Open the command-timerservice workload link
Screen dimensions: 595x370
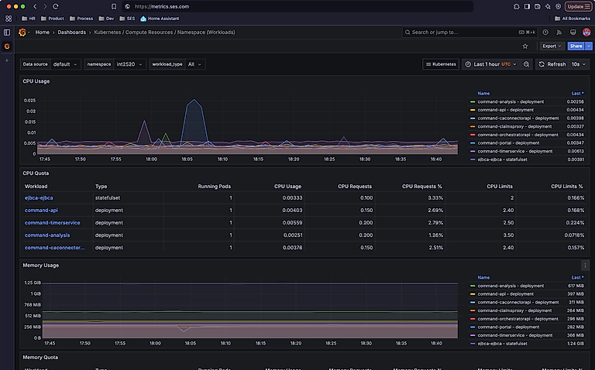(x=53, y=222)
